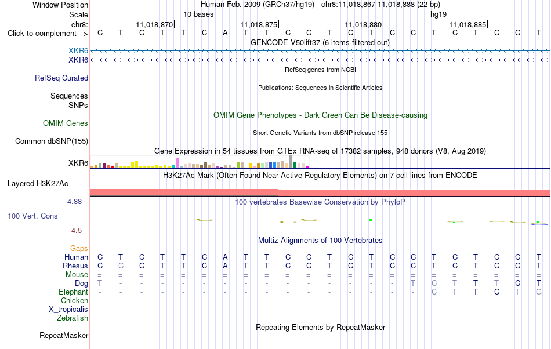Click the A base in Rhesus row
Screen dimensions: 551x349
[x=225, y=266]
